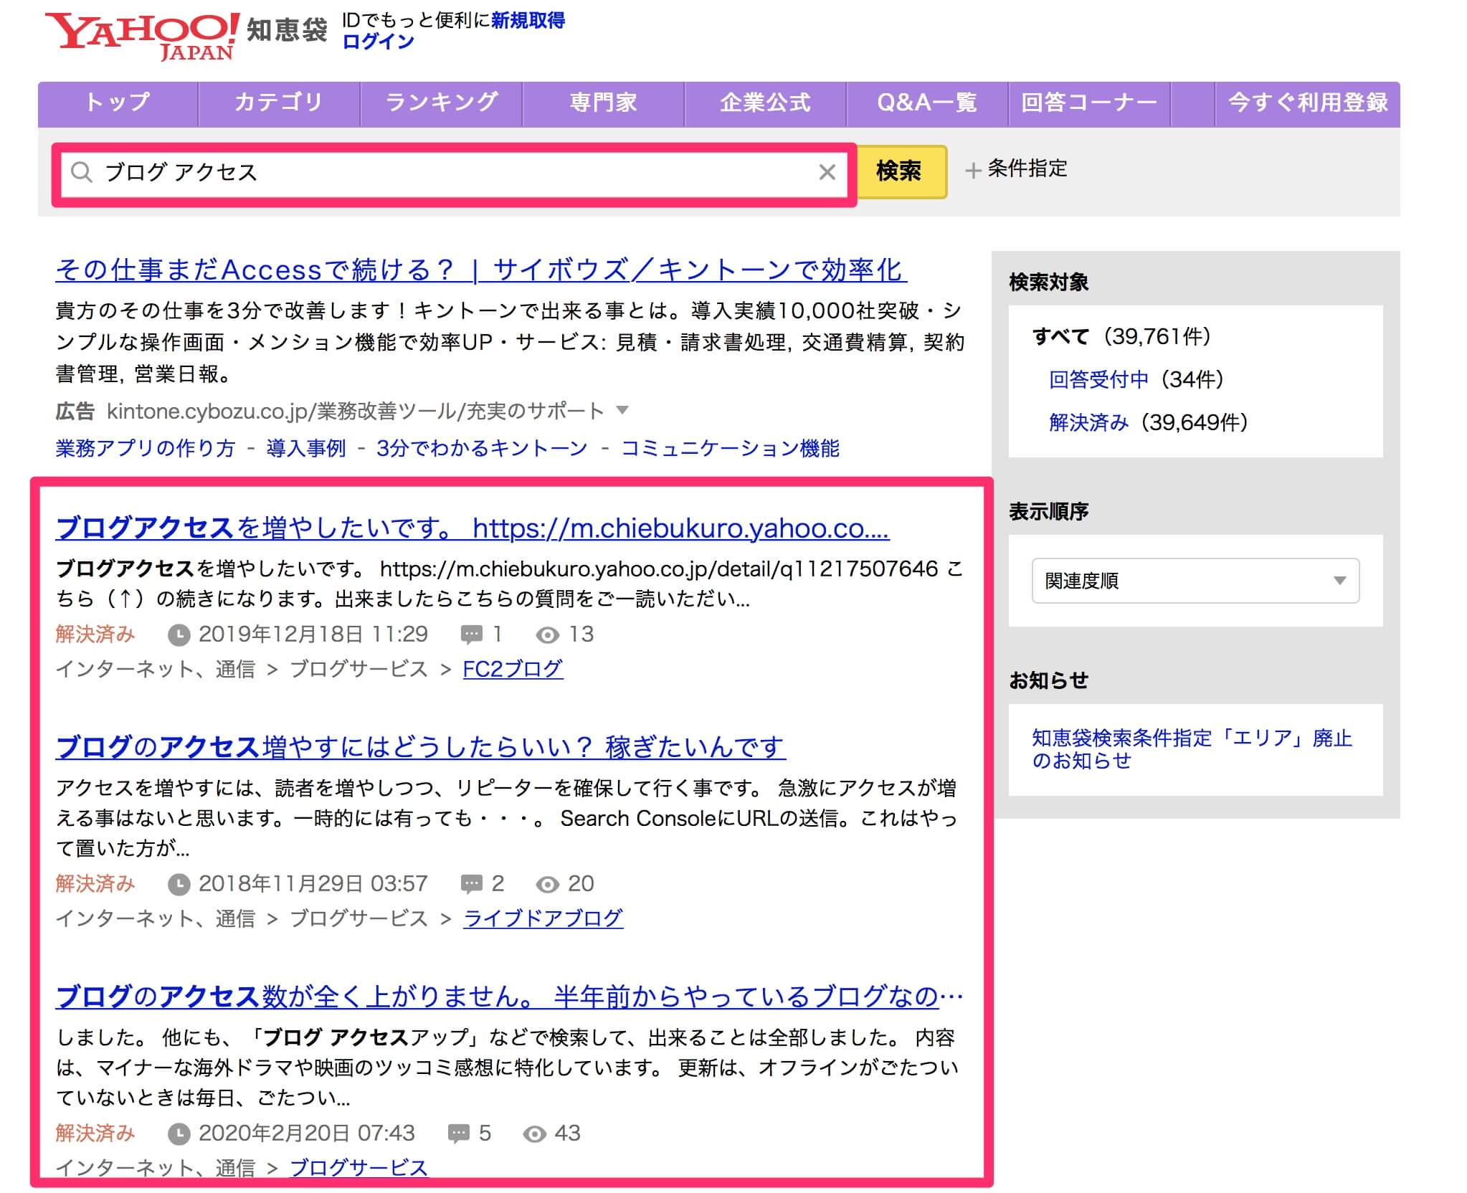Click the eye view icon showing 13
Screen dimensions: 1467x1193
coord(547,634)
